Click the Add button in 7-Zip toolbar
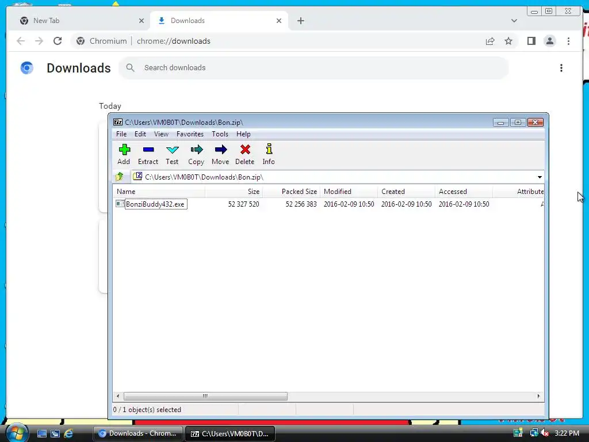Screen dimensions: 589x442 pos(124,154)
